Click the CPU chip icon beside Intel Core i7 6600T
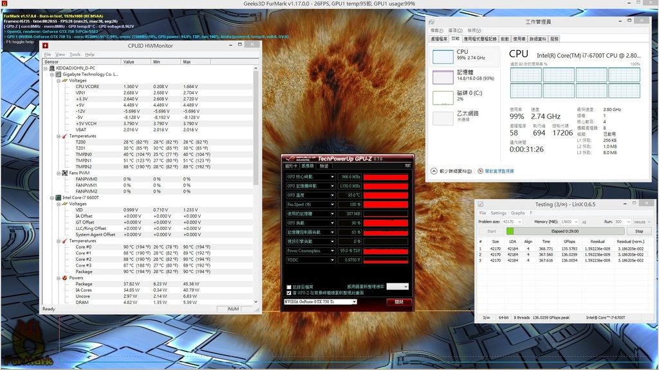 [x=59, y=198]
